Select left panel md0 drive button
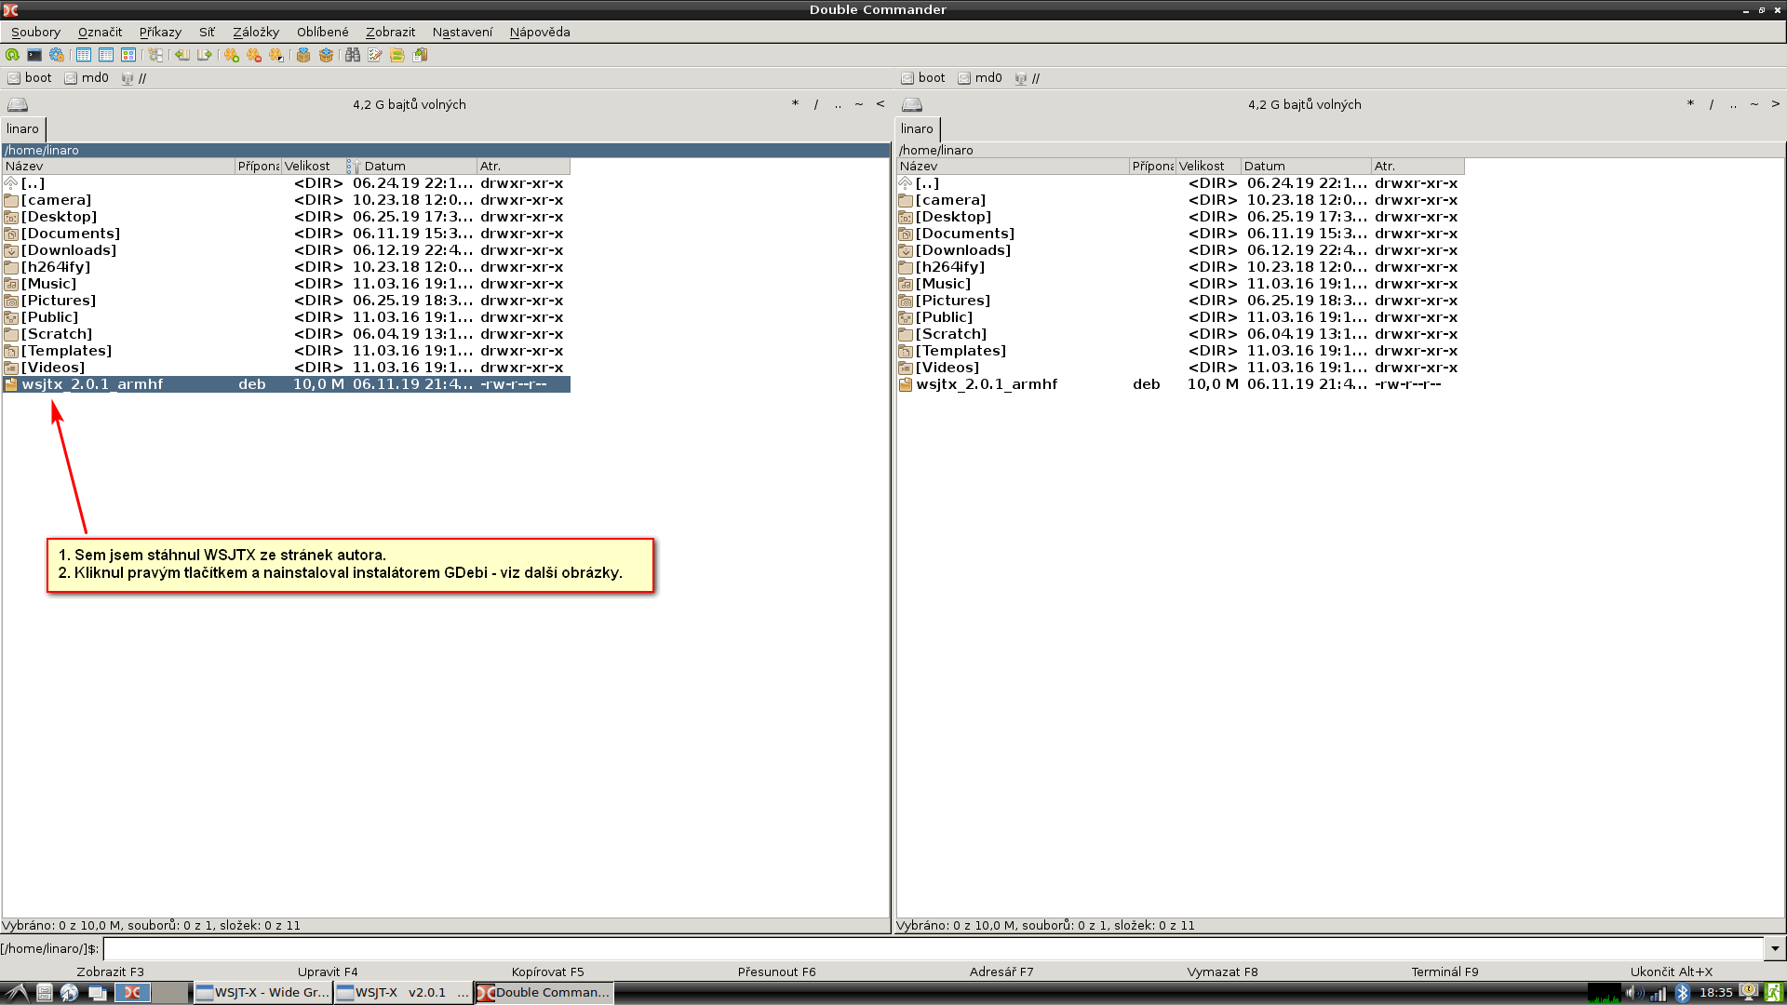This screenshot has width=1787, height=1005. click(x=87, y=78)
